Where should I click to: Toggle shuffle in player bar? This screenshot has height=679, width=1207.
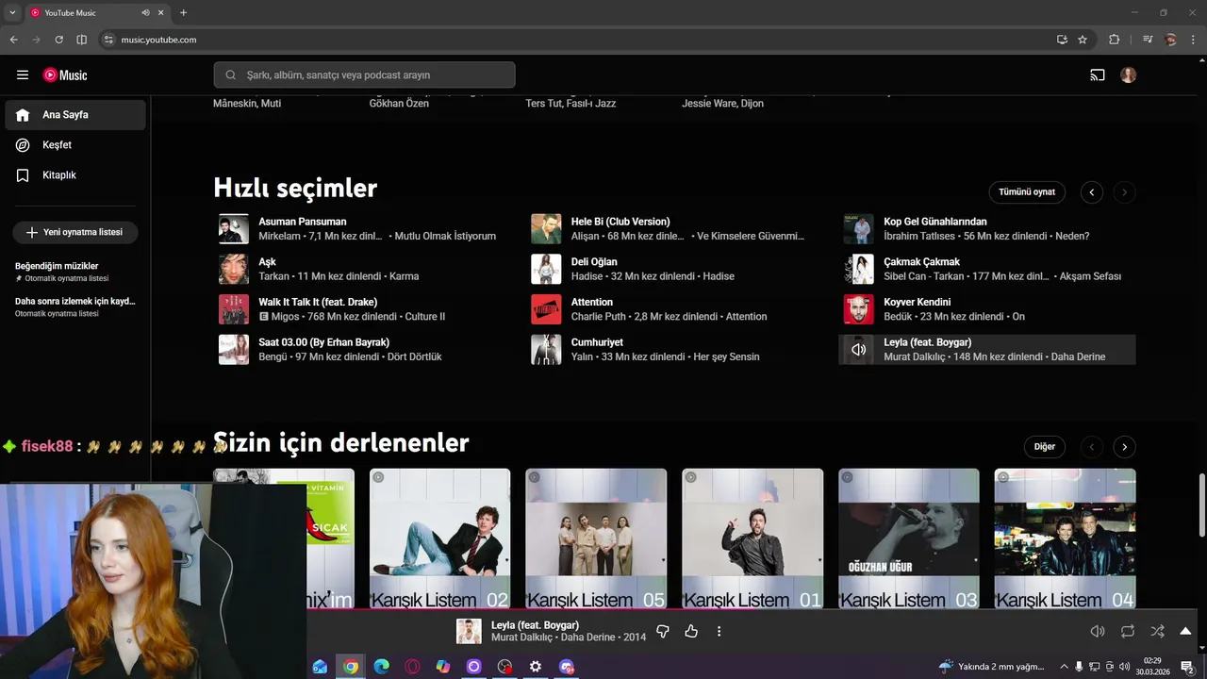1157,632
